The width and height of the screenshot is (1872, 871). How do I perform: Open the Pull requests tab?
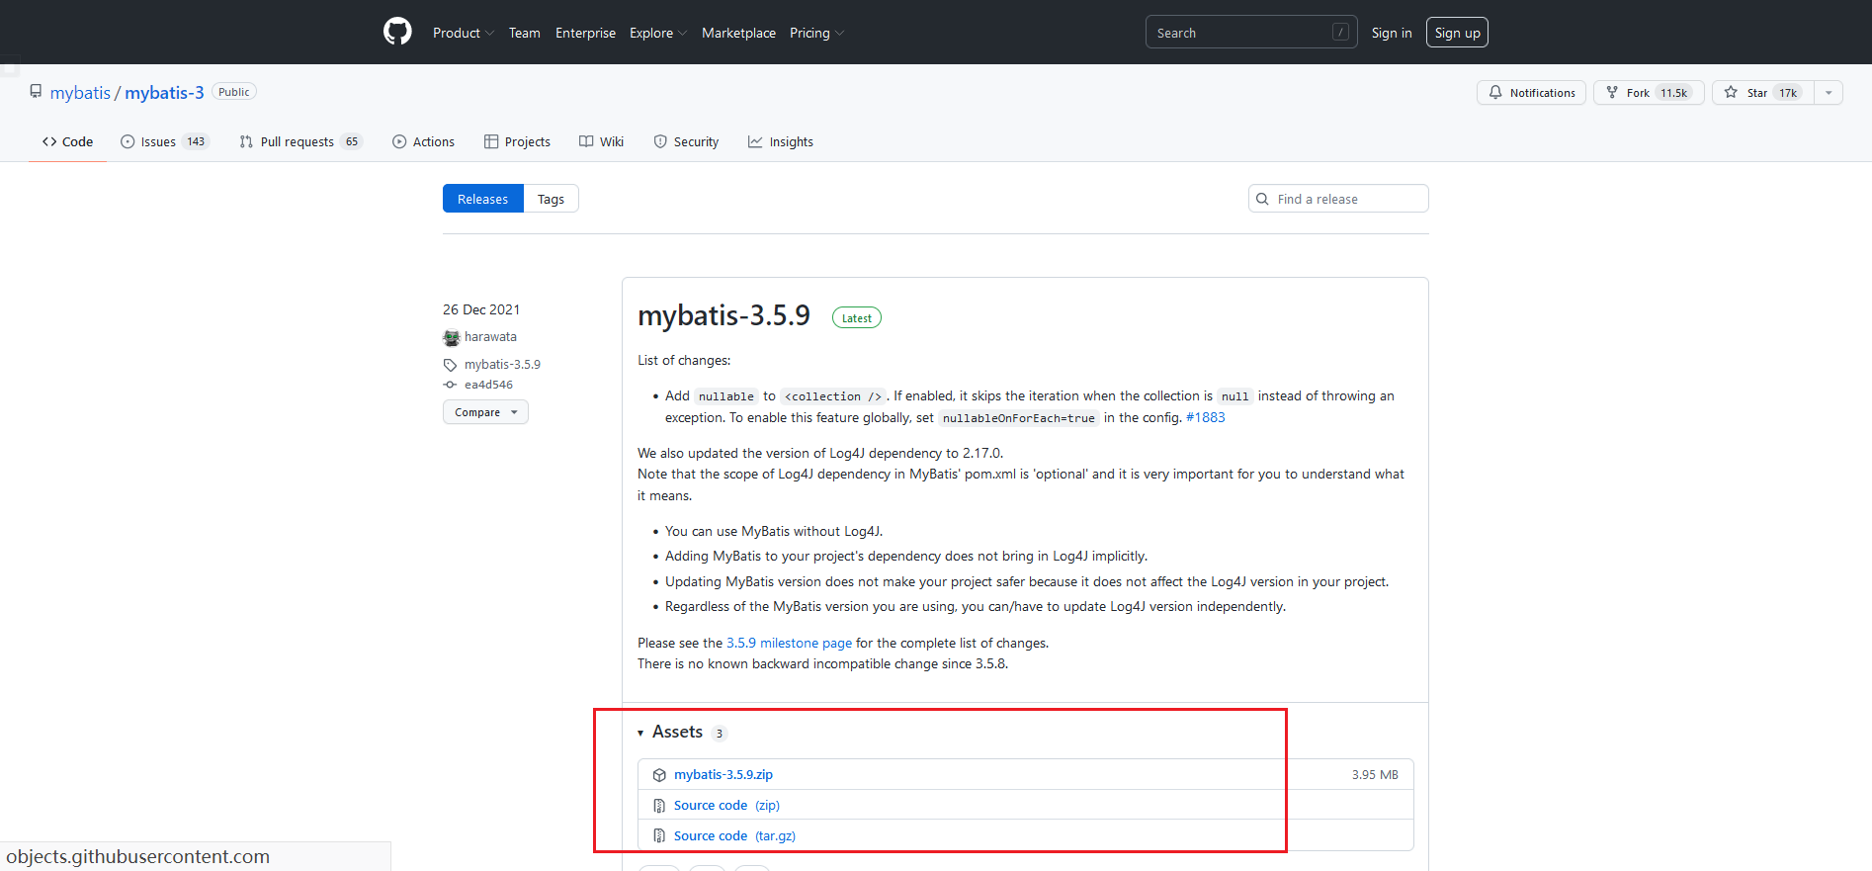[300, 141]
